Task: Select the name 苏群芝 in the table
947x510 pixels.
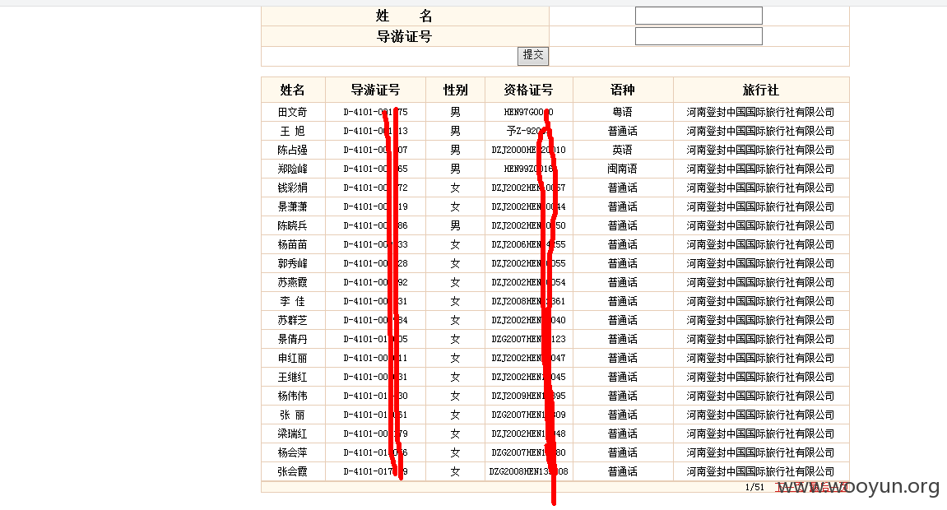Action: [x=293, y=320]
